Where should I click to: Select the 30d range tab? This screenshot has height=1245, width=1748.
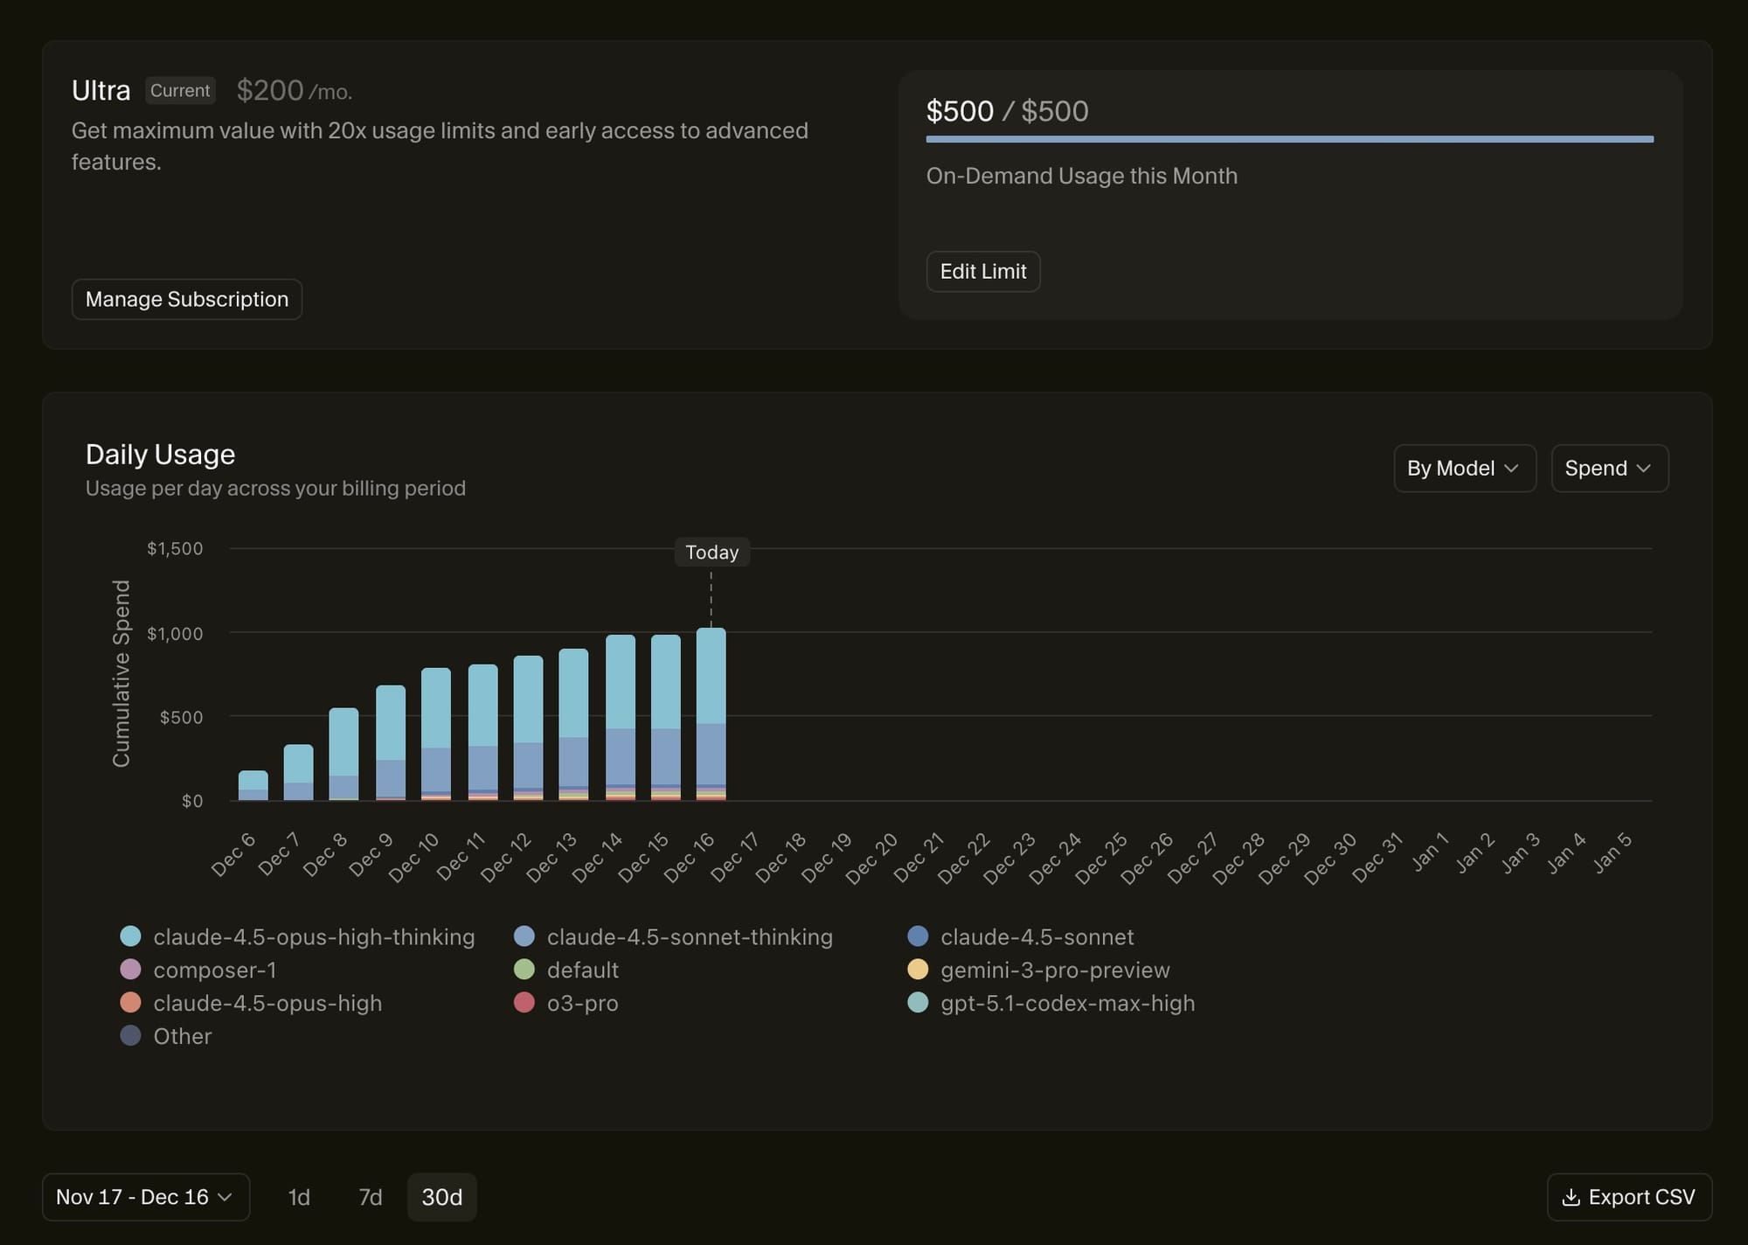coord(441,1197)
